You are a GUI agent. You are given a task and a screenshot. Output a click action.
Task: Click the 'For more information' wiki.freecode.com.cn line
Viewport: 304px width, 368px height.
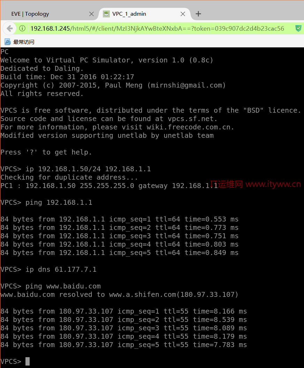[x=117, y=127]
